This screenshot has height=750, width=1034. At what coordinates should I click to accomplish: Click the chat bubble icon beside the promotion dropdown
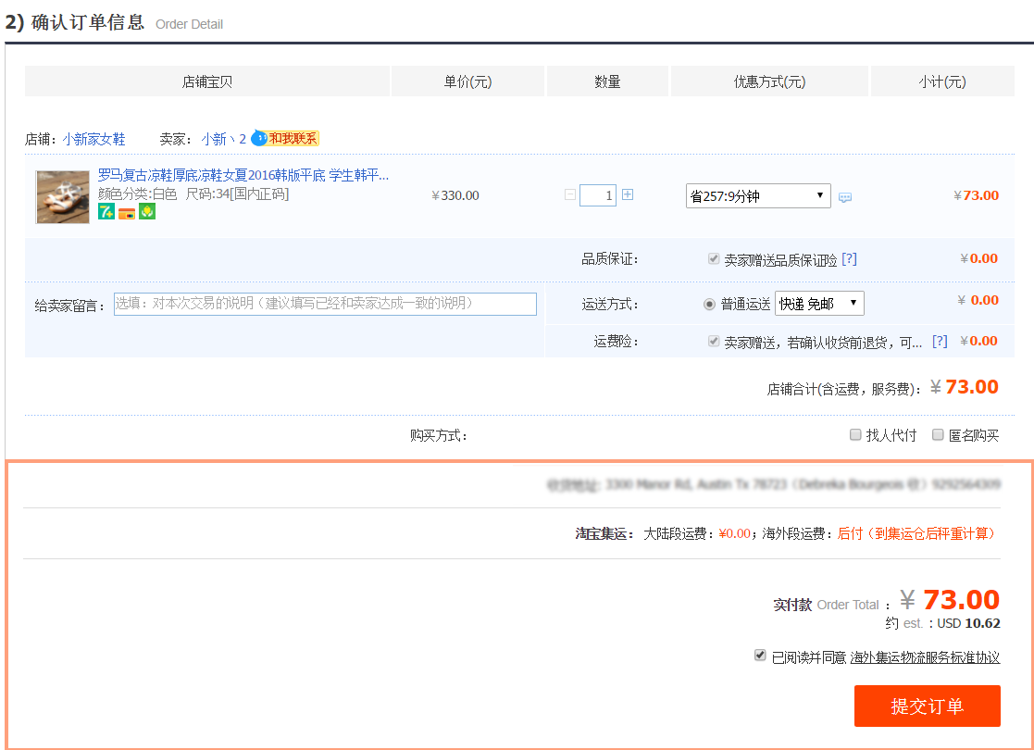[x=845, y=195]
